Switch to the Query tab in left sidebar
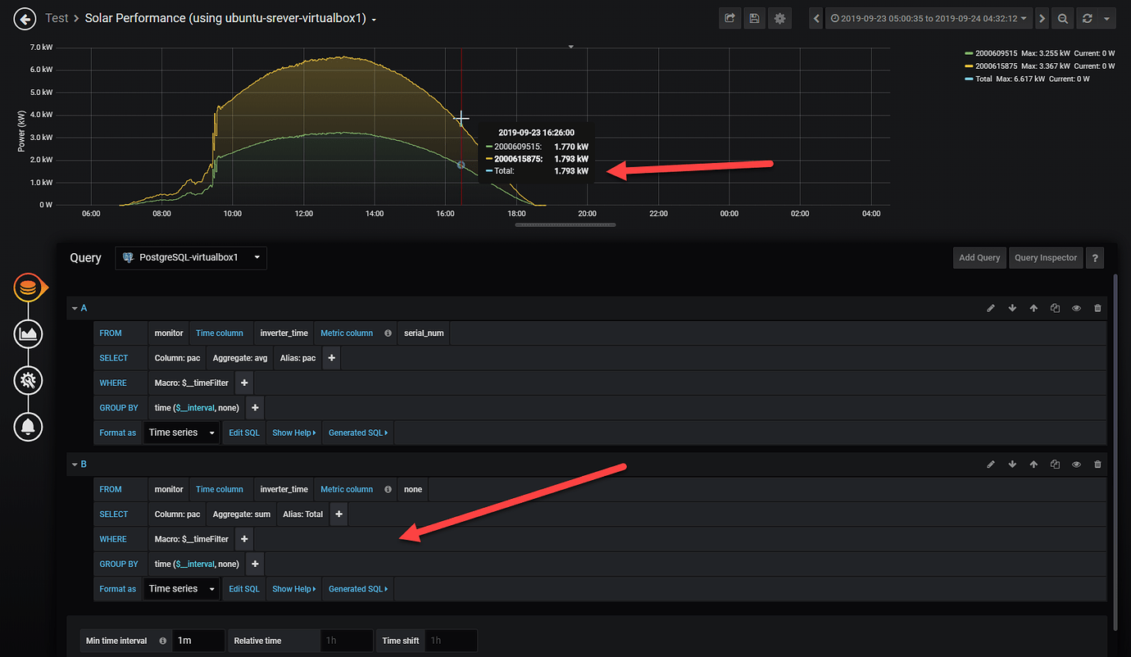 pyautogui.click(x=28, y=288)
